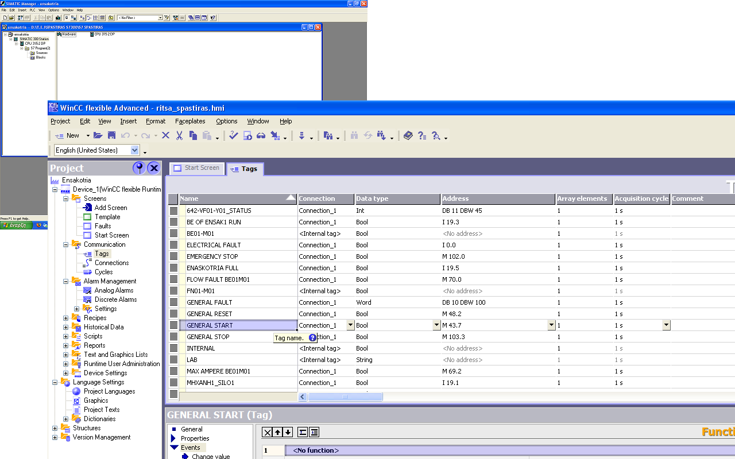The image size is (735, 459).
Task: Open PLC menu in SIMATIC Manager
Action: (x=32, y=10)
